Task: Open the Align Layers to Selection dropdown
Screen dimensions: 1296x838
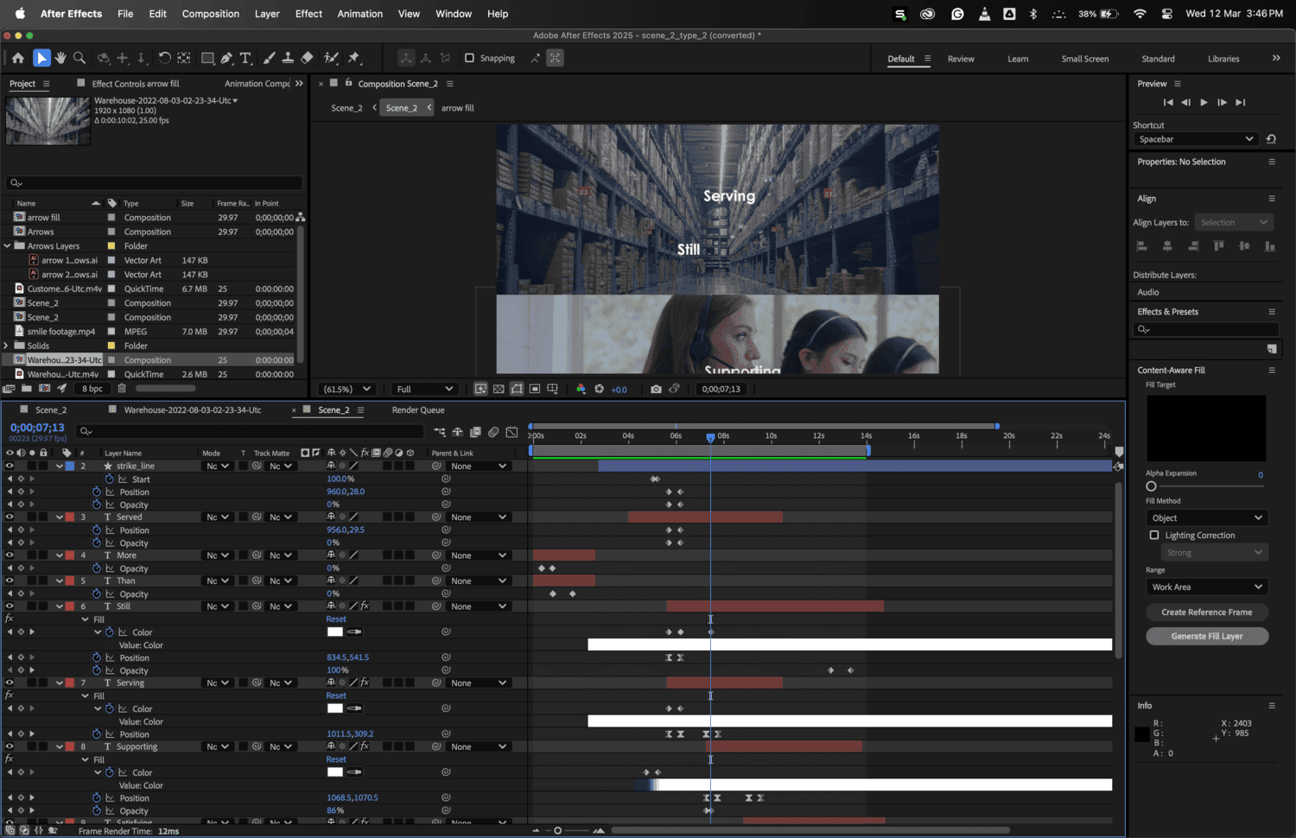Action: pyautogui.click(x=1234, y=222)
